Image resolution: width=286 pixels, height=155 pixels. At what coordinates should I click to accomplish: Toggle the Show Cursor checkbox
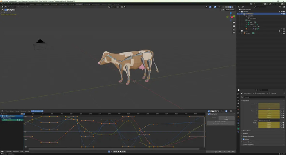209,114
